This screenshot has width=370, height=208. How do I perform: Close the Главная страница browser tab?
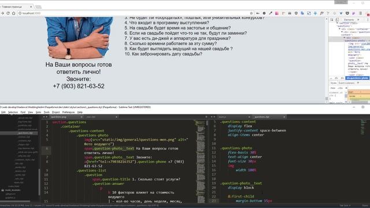[x=31, y=7]
